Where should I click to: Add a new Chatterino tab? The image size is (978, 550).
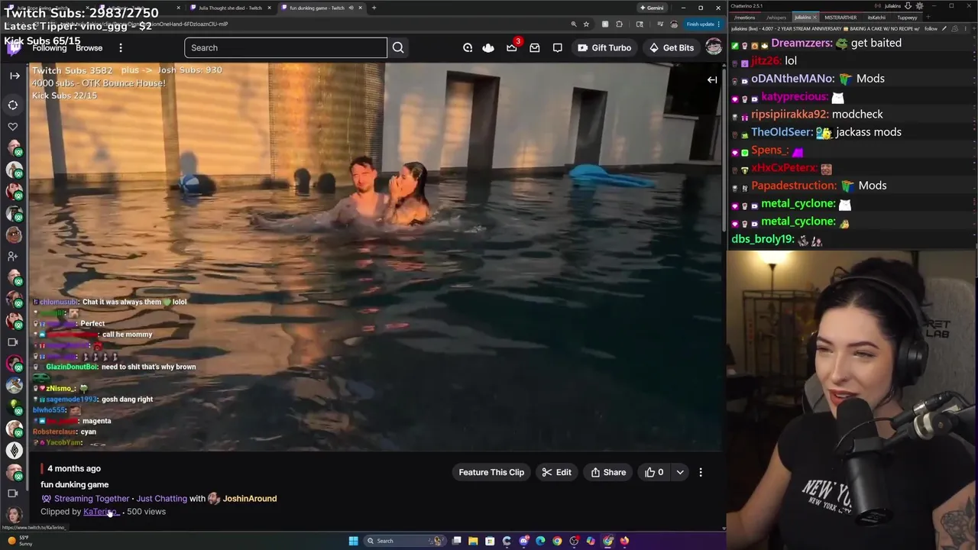point(927,17)
